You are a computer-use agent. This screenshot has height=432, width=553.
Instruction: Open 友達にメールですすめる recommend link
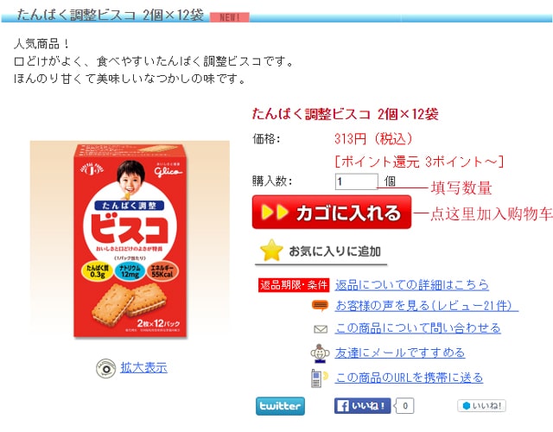click(400, 353)
